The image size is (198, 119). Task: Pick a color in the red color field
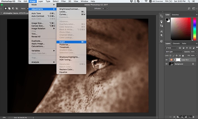coord(181,29)
